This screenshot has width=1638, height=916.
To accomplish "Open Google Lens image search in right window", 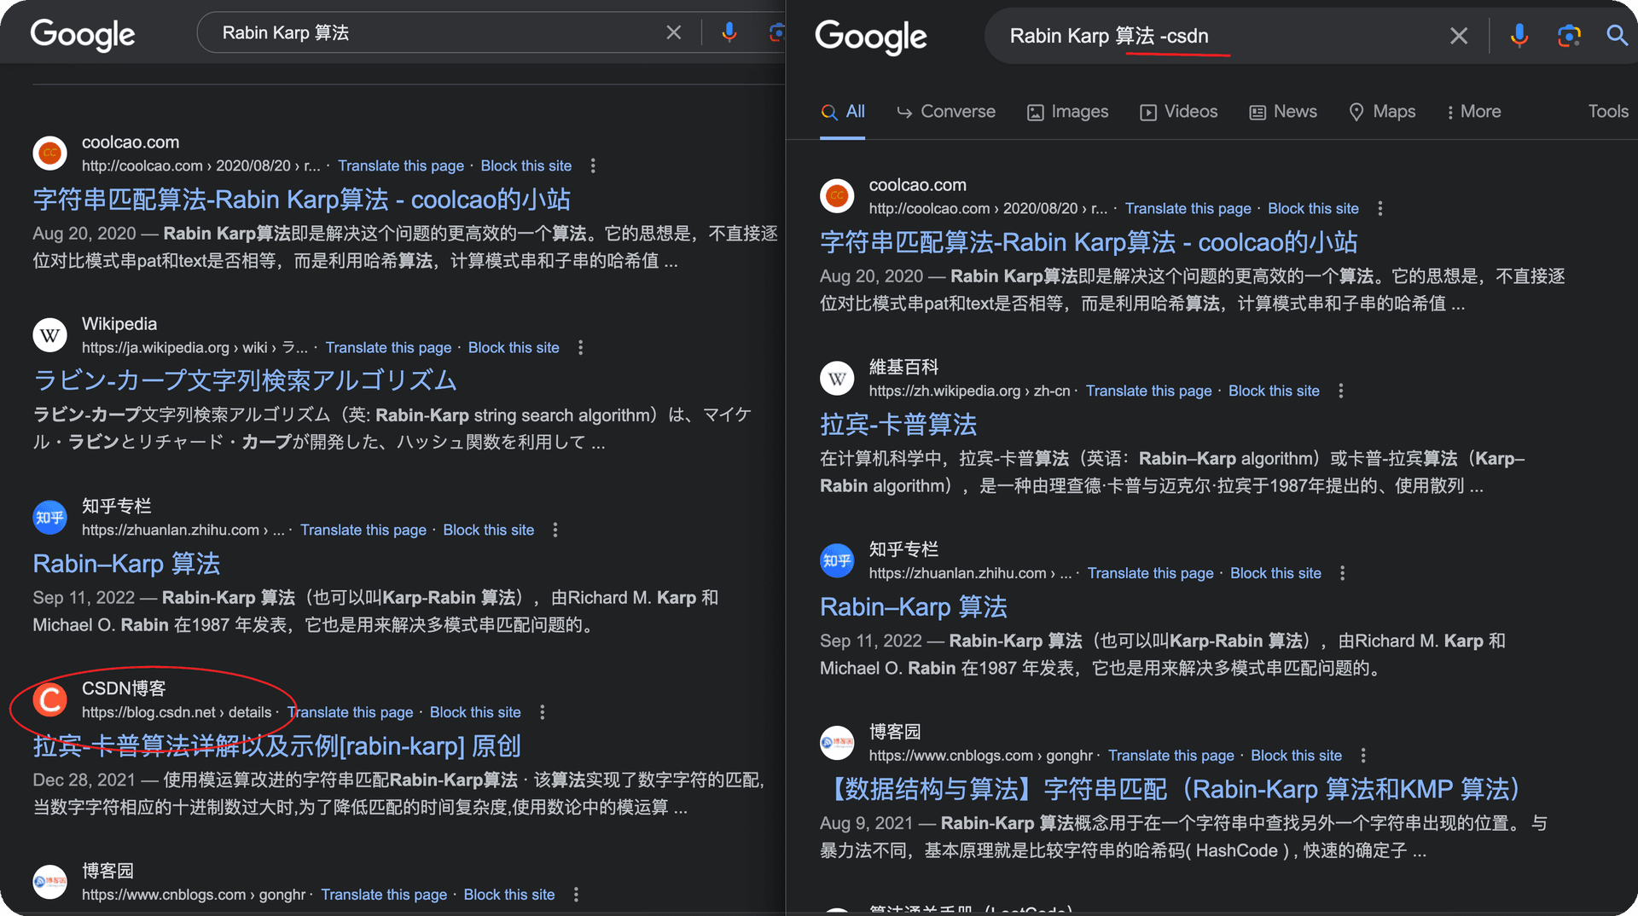I will pyautogui.click(x=1569, y=36).
